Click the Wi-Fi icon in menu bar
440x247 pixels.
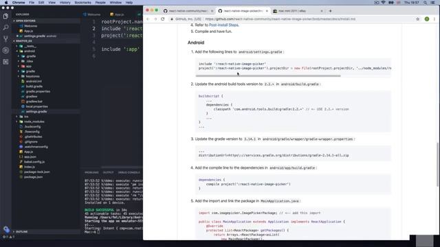(x=384, y=3)
